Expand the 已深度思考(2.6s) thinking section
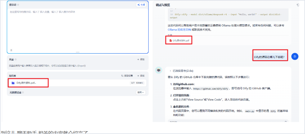The width and height of the screenshot is (305, 134). pos(182,71)
